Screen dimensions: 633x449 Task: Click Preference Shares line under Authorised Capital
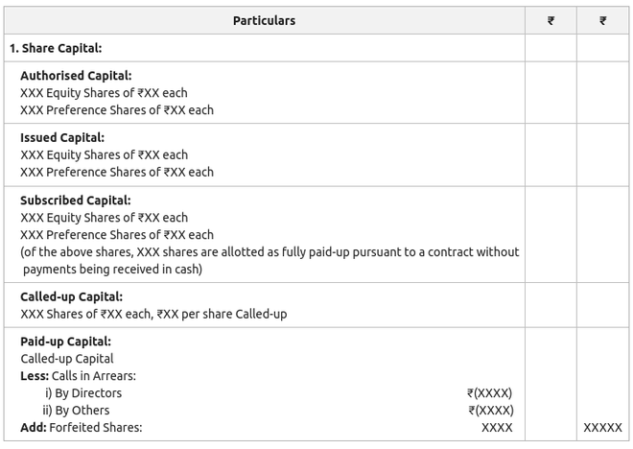point(117,110)
